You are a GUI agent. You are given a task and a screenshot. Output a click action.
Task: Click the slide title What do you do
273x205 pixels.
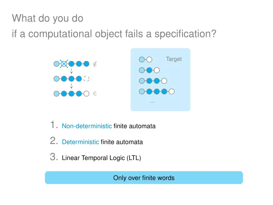pos(47,18)
